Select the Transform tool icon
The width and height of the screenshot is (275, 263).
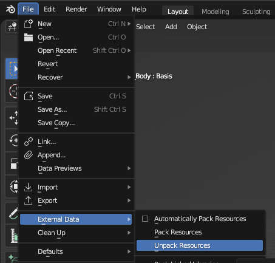click(x=14, y=186)
